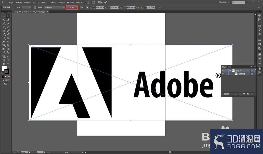Collapse 图层 1 with its triangle

pyautogui.click(x=230, y=71)
